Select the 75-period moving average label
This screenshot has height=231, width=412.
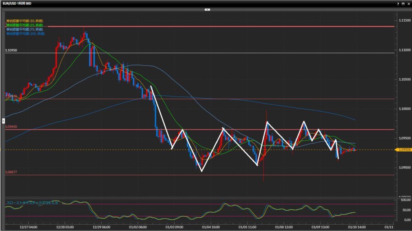[25, 29]
